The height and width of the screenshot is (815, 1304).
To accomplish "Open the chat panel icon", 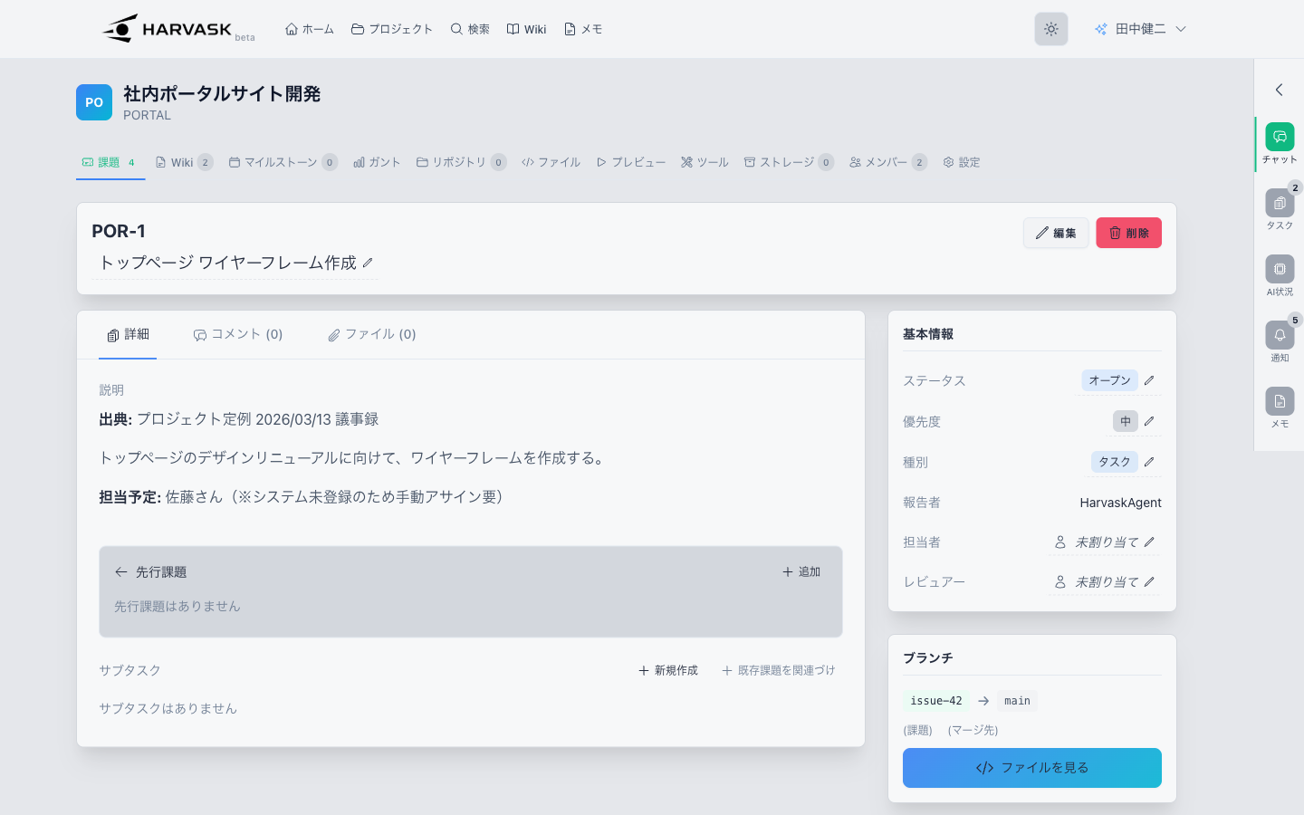I will pos(1279,138).
